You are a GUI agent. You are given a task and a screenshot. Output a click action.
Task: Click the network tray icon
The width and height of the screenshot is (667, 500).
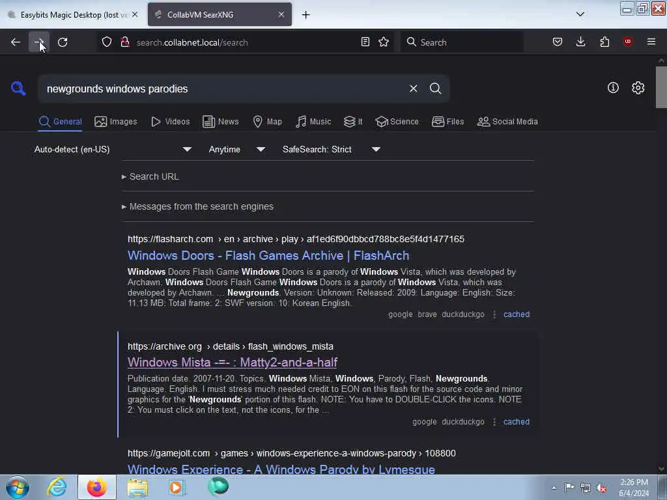click(x=586, y=488)
